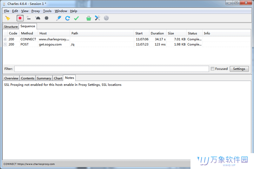Repeat the selected request via refresh icon
This screenshot has height=169, width=254.
[68, 18]
